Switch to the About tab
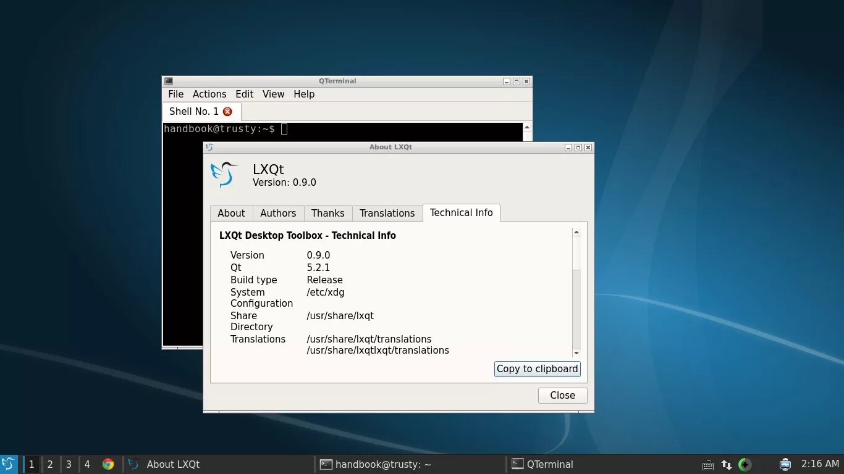The image size is (844, 474). point(231,213)
